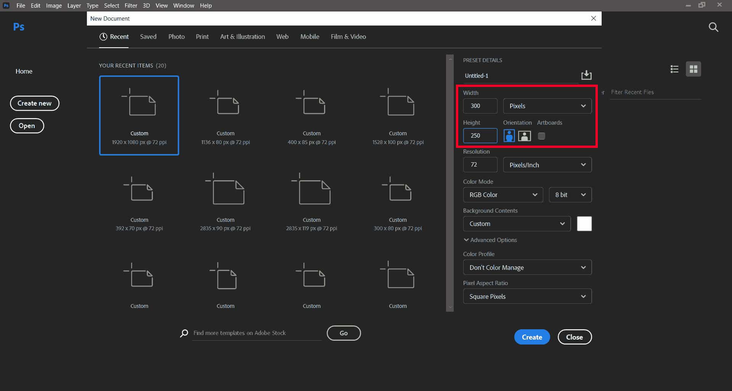Click the search magnifier icon at top right
This screenshot has width=732, height=391.
click(x=713, y=27)
